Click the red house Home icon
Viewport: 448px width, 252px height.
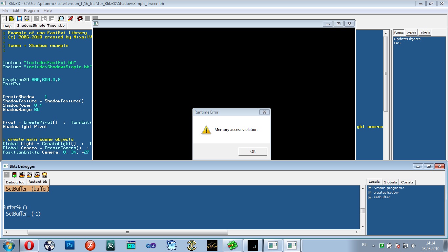80,19
